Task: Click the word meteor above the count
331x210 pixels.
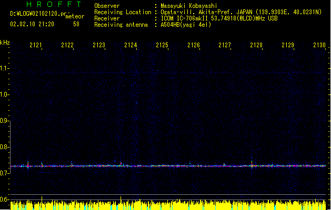Action: point(75,16)
